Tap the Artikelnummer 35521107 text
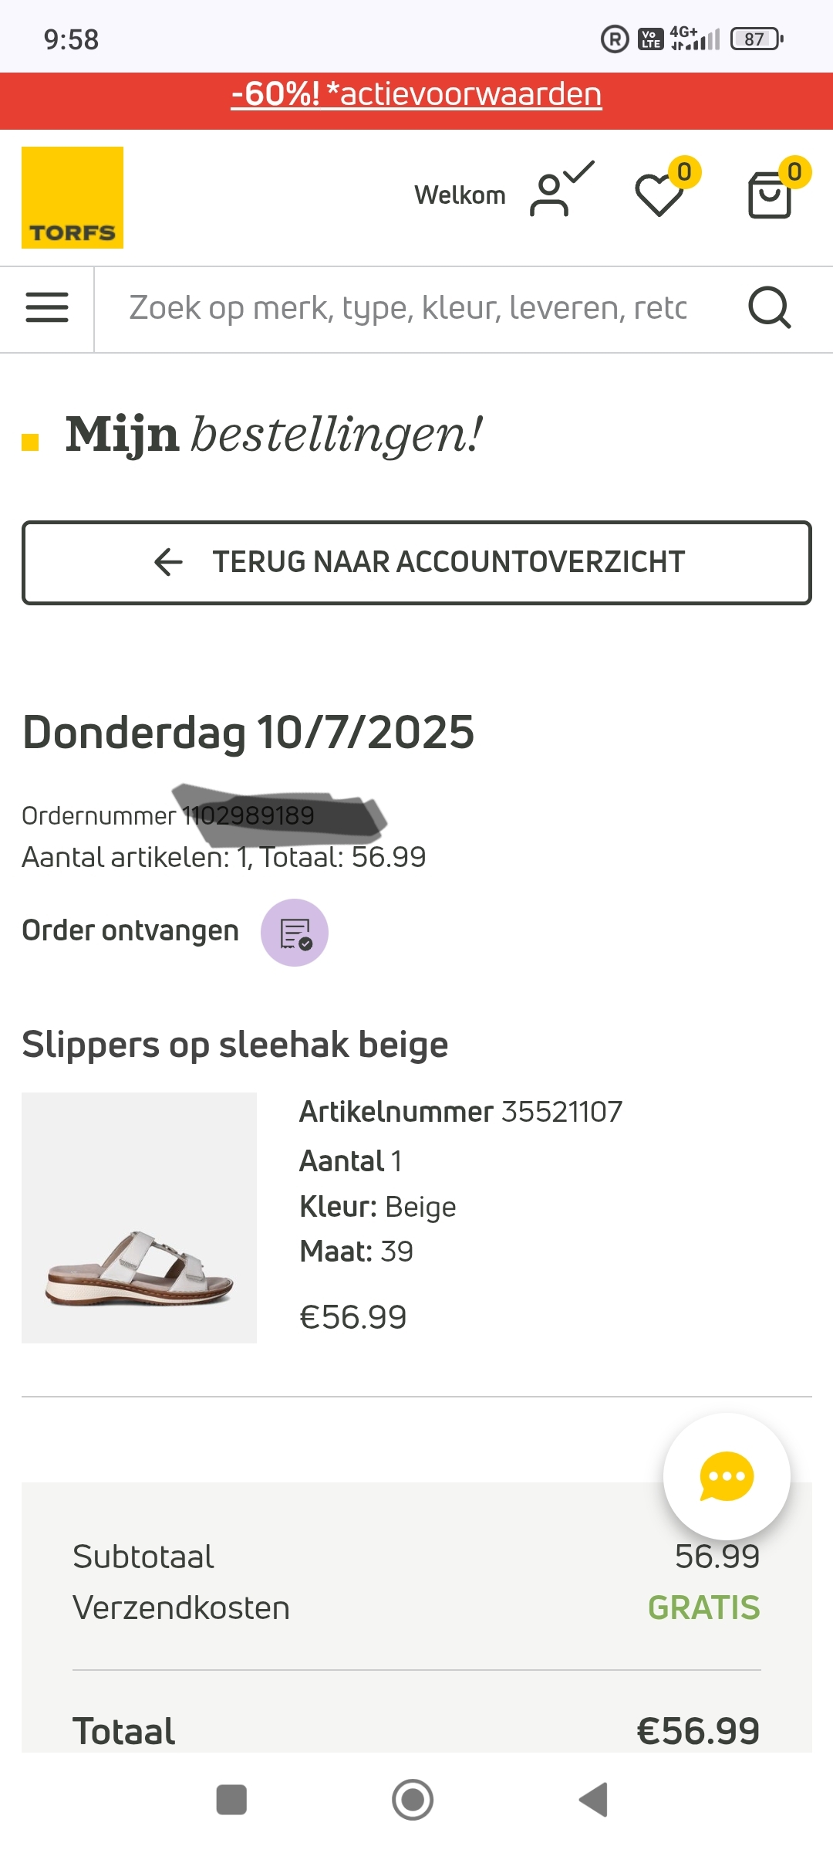 [460, 1112]
